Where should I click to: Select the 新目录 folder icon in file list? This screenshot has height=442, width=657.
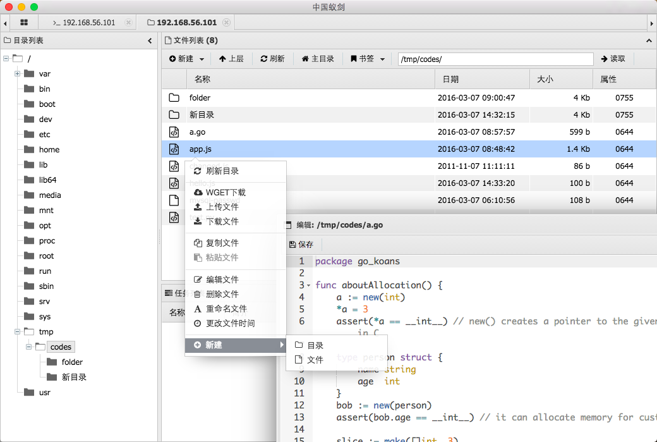click(174, 115)
